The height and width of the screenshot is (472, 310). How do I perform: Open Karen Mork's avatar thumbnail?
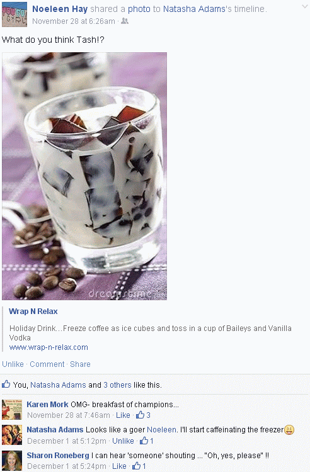click(x=12, y=410)
